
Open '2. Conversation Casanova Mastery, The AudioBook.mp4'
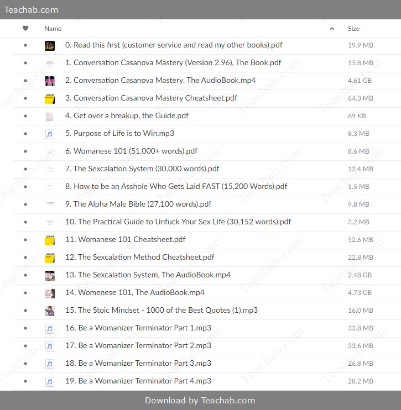[x=160, y=80]
